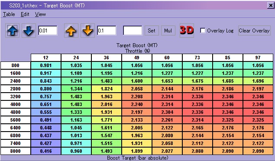Click the Clear Overlay button

[x=254, y=31]
